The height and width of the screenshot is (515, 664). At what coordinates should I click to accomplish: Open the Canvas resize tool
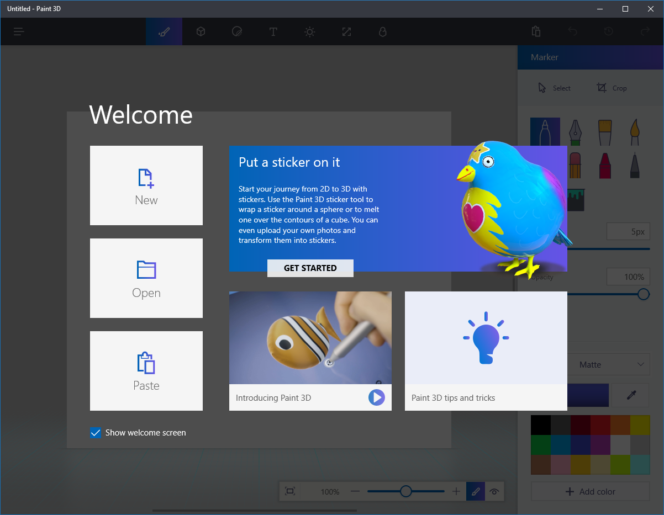(346, 31)
